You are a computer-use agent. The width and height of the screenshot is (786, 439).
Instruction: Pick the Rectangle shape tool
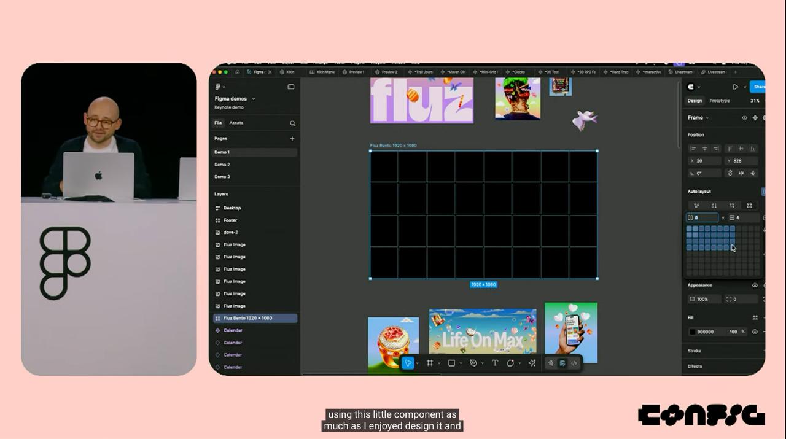[x=451, y=363]
